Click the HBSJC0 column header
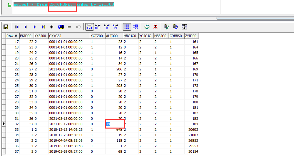294x156 pixels. pyautogui.click(x=161, y=36)
